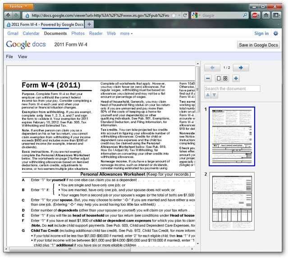
Task: Click the site identity icon in address bar
Action: pos(27,15)
